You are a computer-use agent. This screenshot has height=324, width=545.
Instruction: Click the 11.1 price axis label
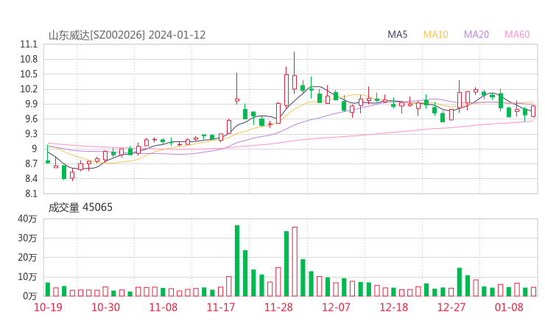(29, 44)
